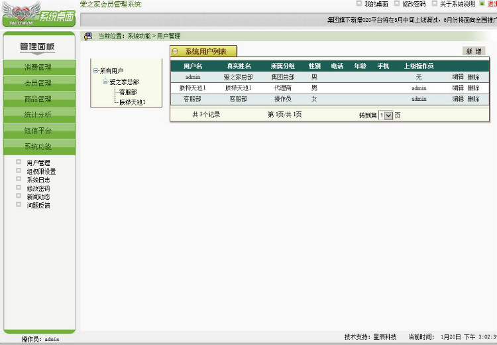Image resolution: width=497 pixels, height=345 pixels.
Task: Click the winged heart logo
Action: 22,13
